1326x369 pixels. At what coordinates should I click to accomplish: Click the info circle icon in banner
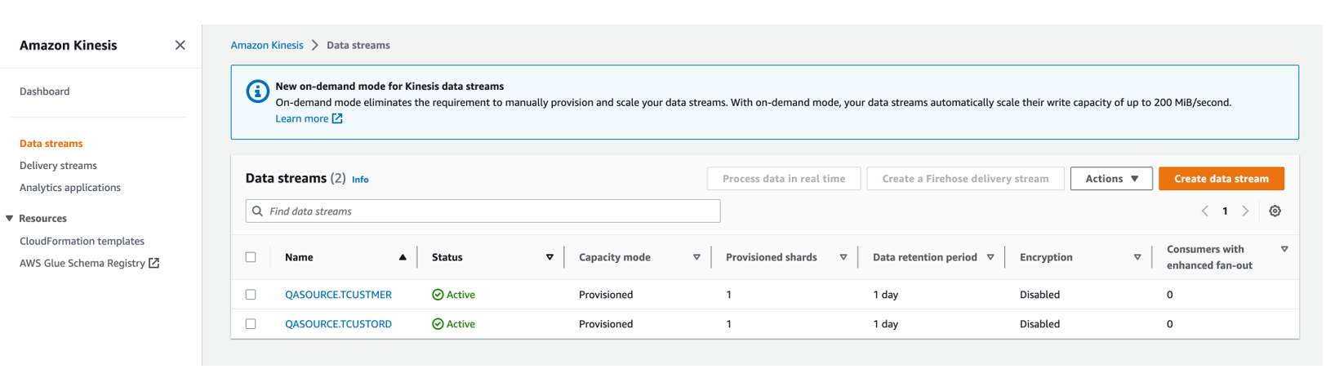[x=258, y=91]
